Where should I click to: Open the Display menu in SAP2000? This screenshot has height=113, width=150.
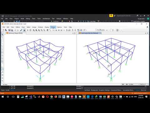click(x=47, y=27)
